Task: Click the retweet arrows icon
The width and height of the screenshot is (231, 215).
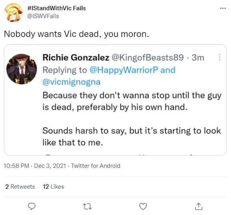Action: click(87, 206)
